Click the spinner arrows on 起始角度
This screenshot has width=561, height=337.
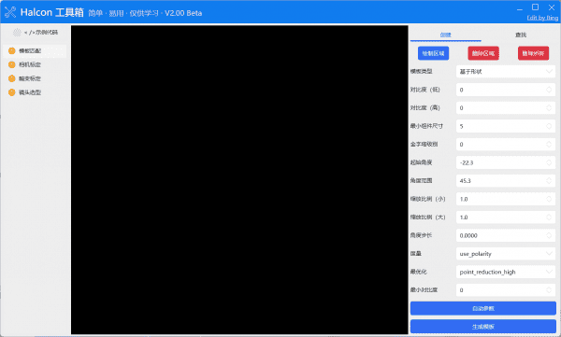pyautogui.click(x=549, y=162)
